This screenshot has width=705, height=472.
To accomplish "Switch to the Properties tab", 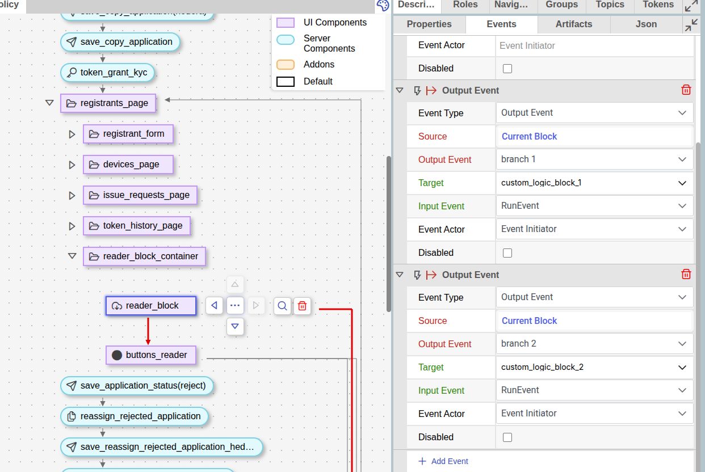I will (429, 24).
